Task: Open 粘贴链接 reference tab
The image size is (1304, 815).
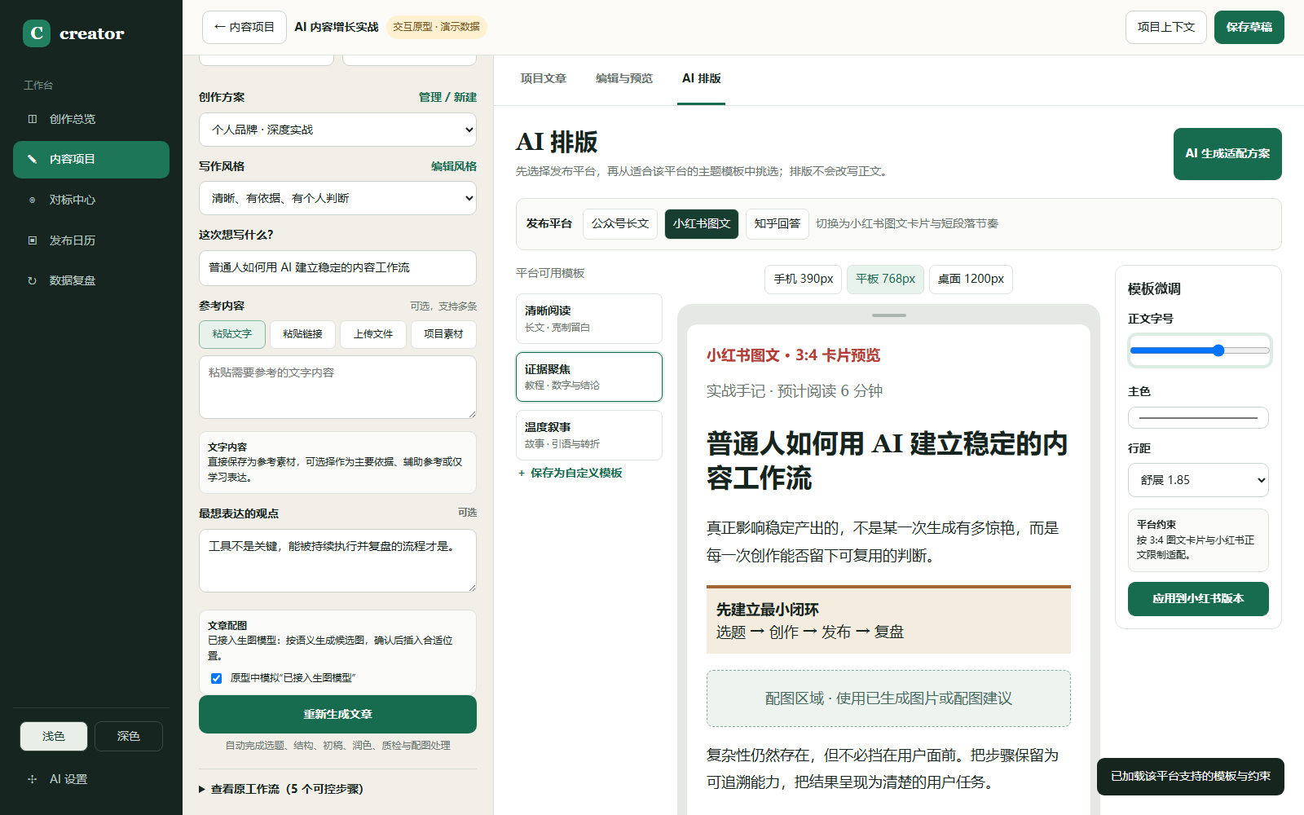Action: (x=302, y=334)
